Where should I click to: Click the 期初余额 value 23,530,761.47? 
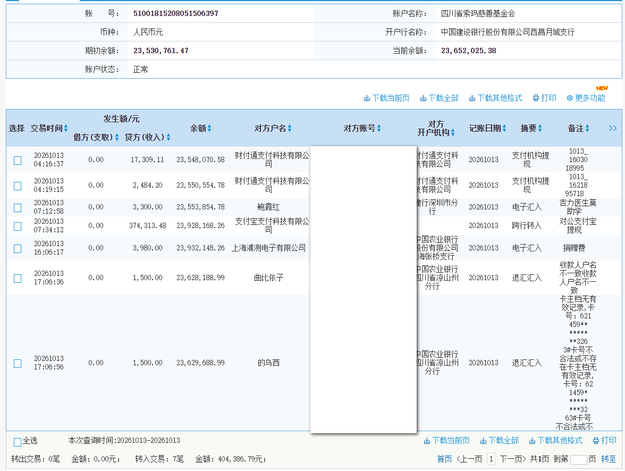[x=161, y=51]
